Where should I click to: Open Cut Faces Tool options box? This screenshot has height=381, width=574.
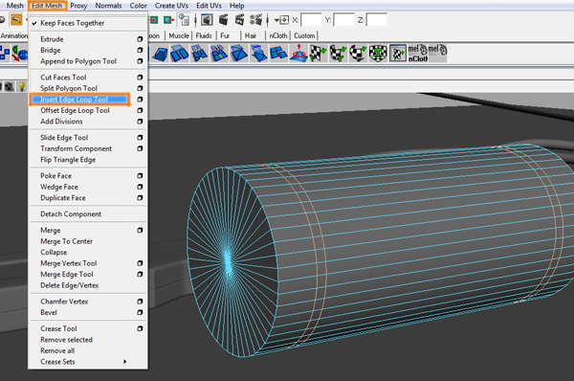point(140,78)
